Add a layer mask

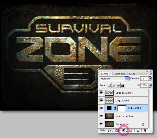(x=116, y=130)
